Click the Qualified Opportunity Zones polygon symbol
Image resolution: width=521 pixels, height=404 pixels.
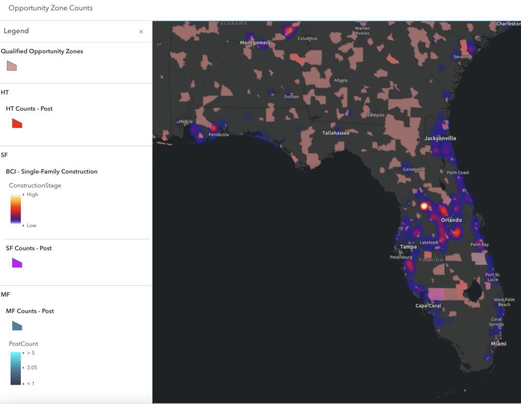[12, 66]
